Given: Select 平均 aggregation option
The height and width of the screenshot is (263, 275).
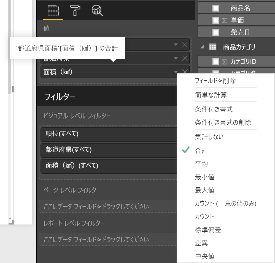Looking at the screenshot, I should point(201,164).
